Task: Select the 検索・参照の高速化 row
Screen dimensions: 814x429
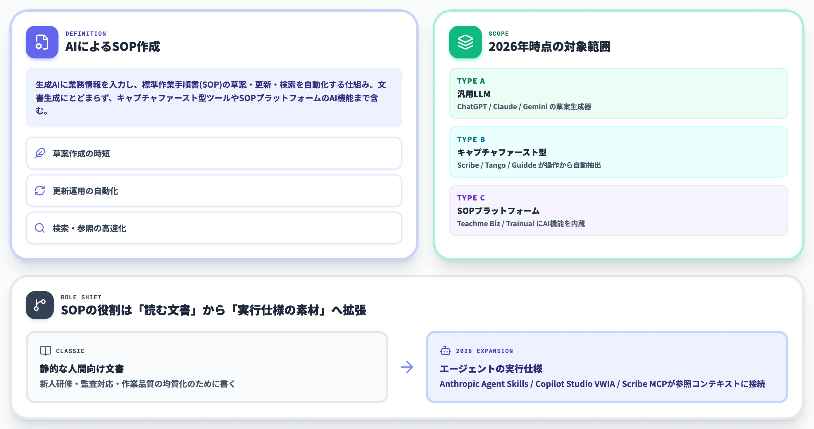Action: pyautogui.click(x=214, y=228)
